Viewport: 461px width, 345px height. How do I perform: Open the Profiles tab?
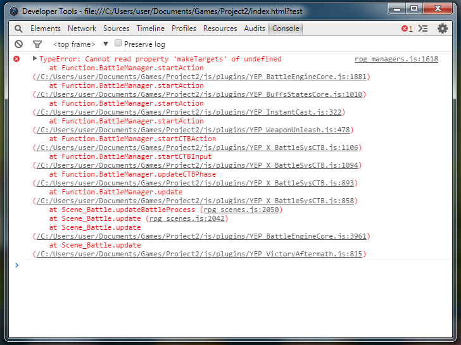point(184,28)
